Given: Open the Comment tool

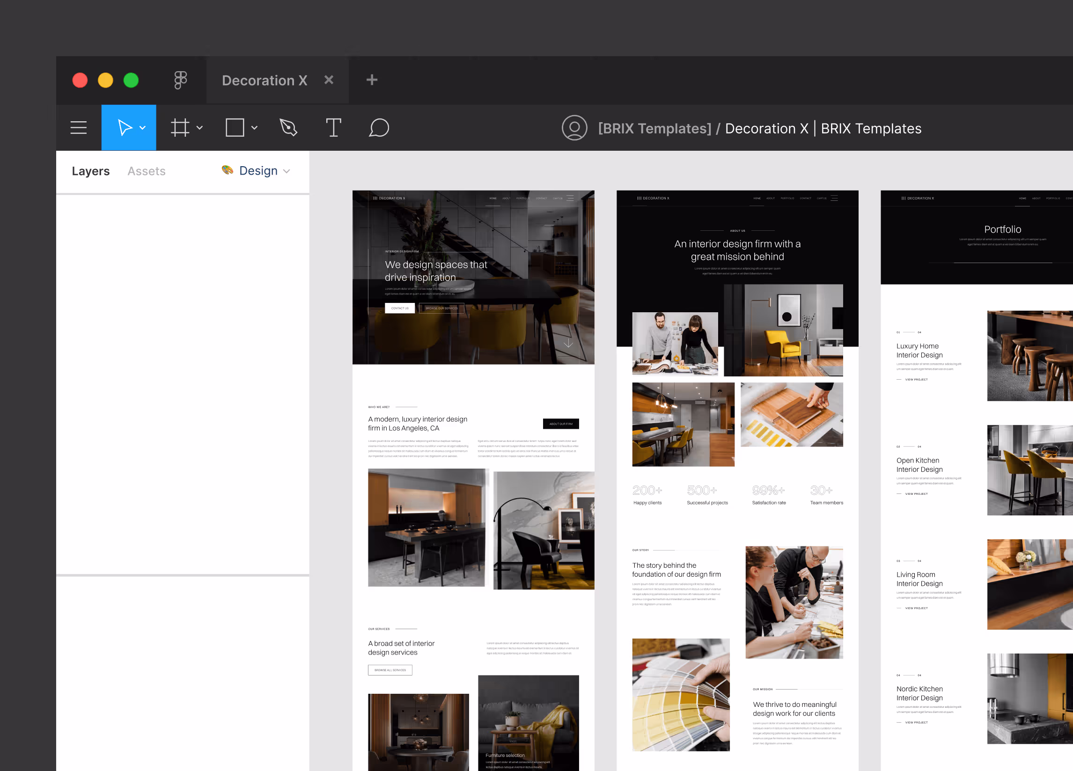Looking at the screenshot, I should (x=379, y=128).
